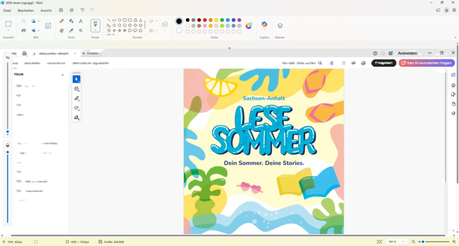
Task: Select the Fill bucket tool
Action: (x=71, y=21)
